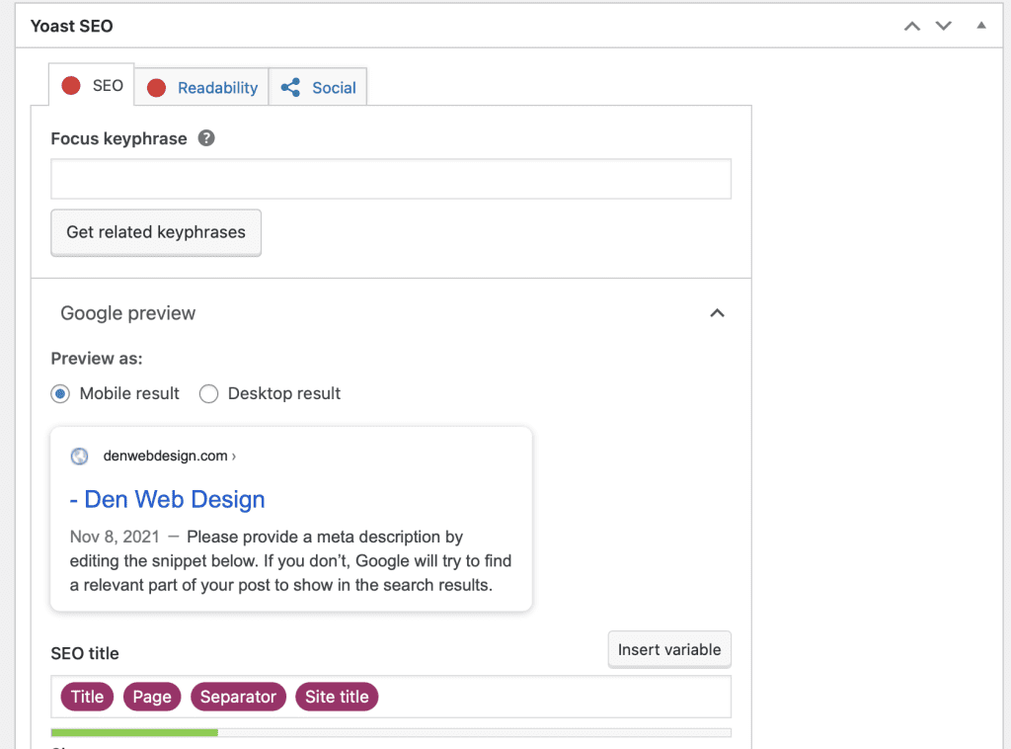Switch to the SEO tab
This screenshot has height=749, width=1011.
tap(92, 85)
